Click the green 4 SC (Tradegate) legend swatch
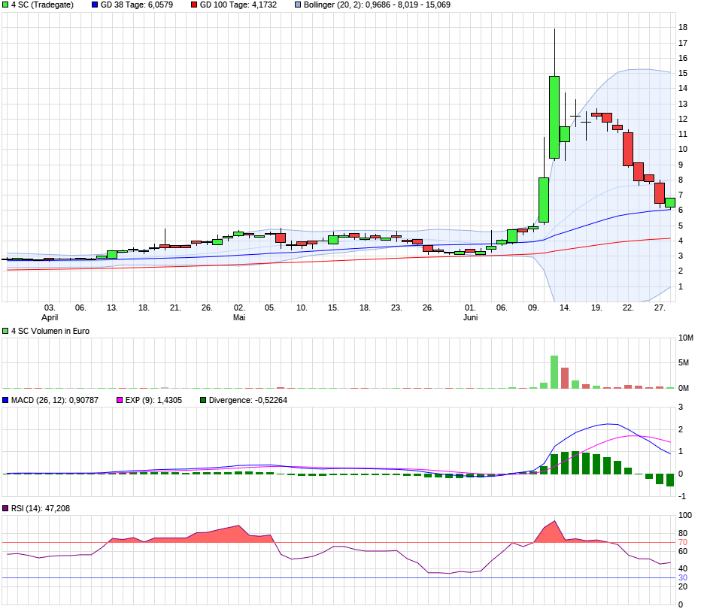 pyautogui.click(x=5, y=5)
